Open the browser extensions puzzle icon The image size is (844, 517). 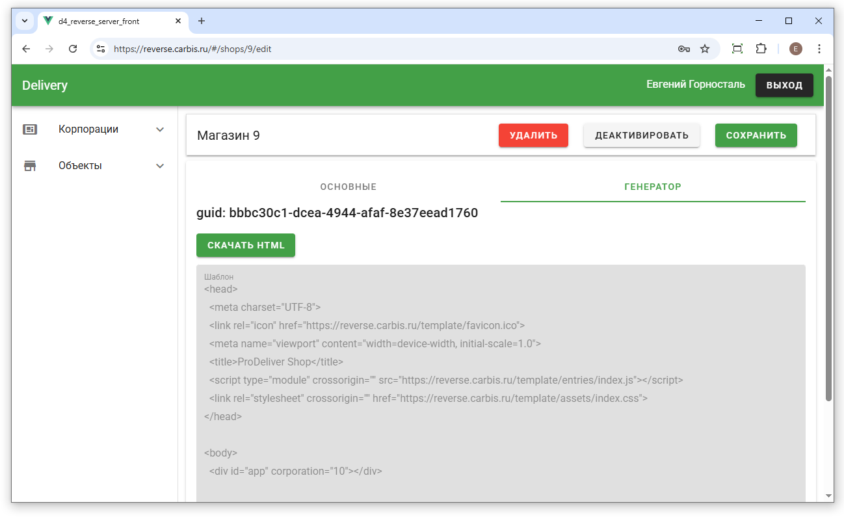click(761, 49)
